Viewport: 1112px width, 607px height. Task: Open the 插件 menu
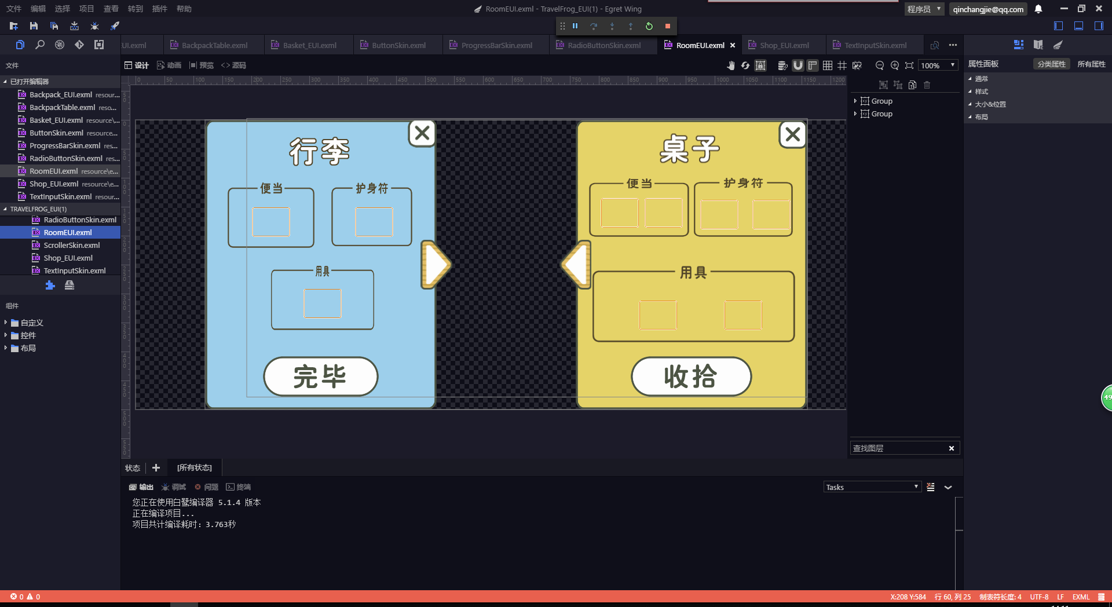(x=159, y=9)
